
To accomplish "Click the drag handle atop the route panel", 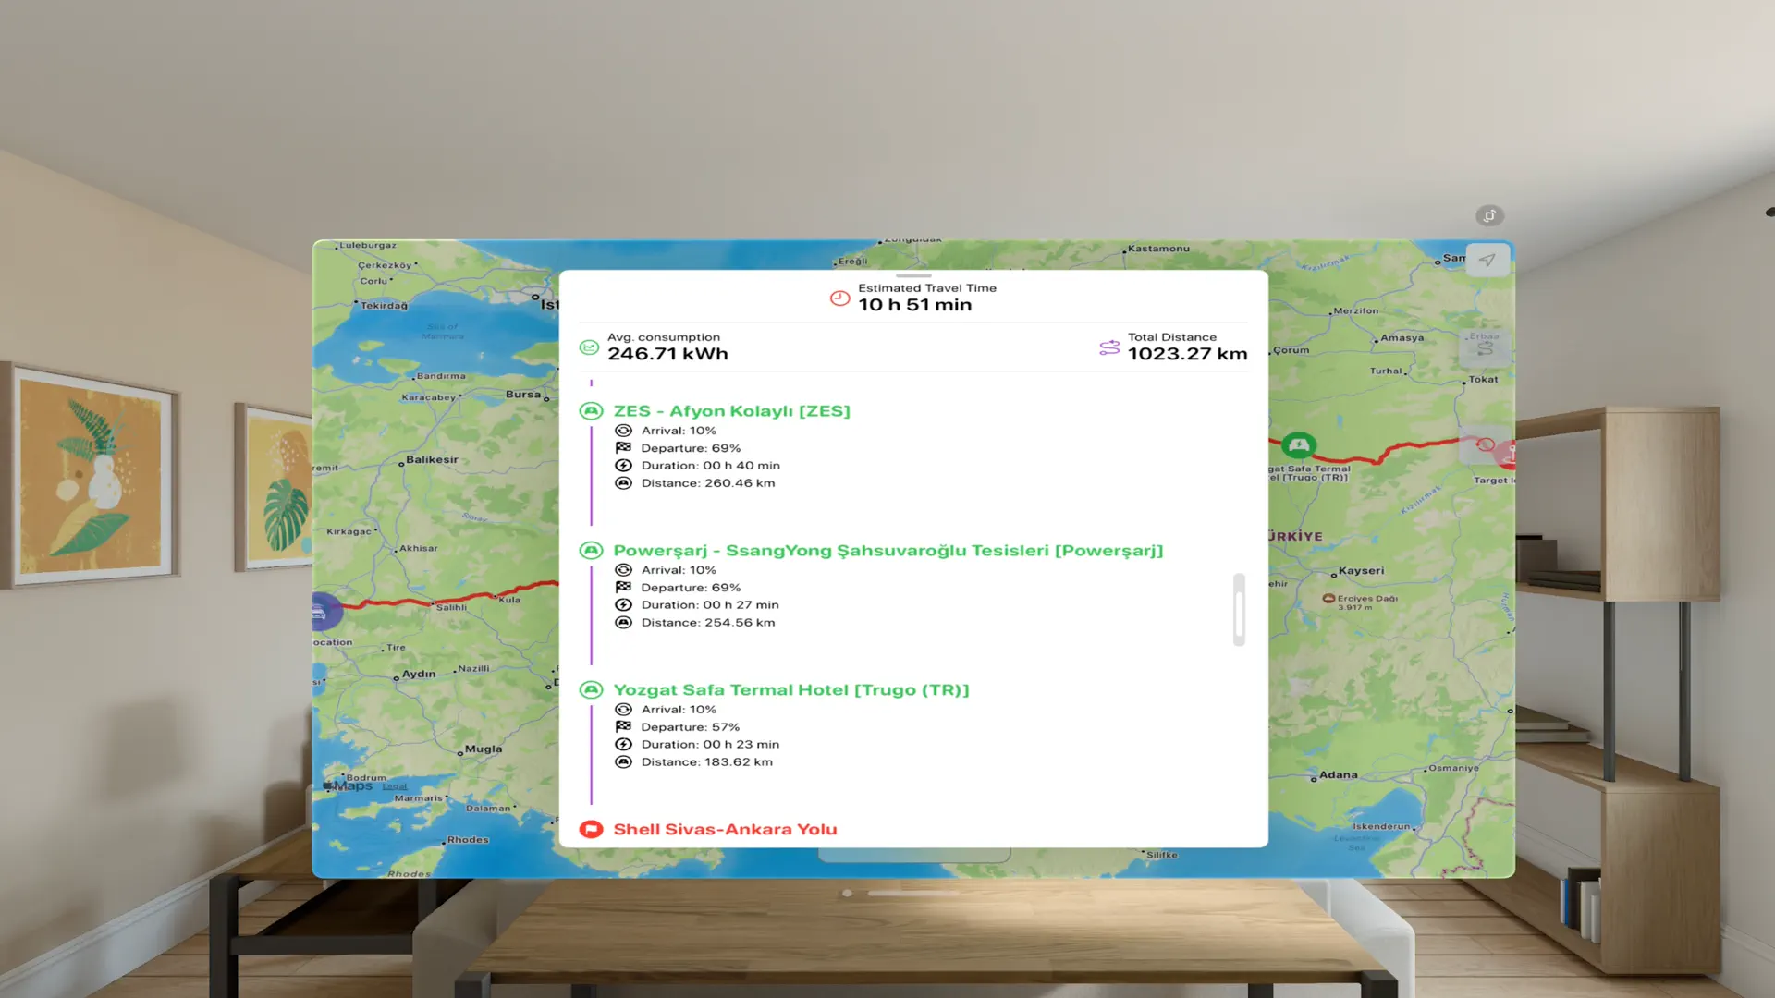I will pyautogui.click(x=913, y=275).
